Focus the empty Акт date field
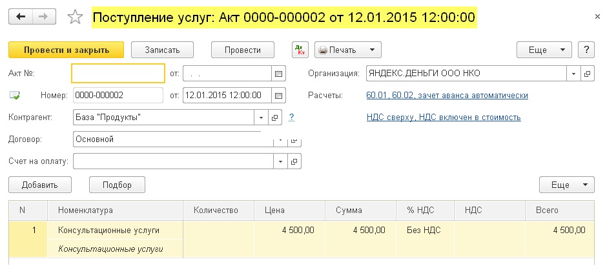The width and height of the screenshot is (616, 277). click(227, 74)
